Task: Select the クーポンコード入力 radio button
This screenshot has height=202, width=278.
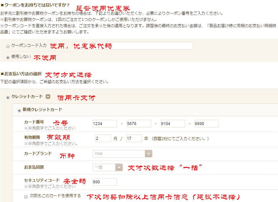Action: [x=8, y=46]
